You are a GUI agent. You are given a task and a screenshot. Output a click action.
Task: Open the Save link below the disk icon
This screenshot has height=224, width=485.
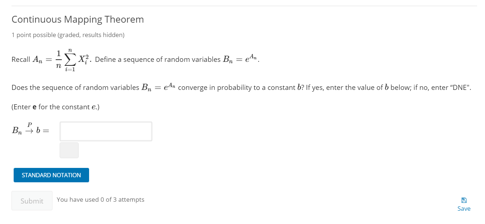tap(464, 209)
